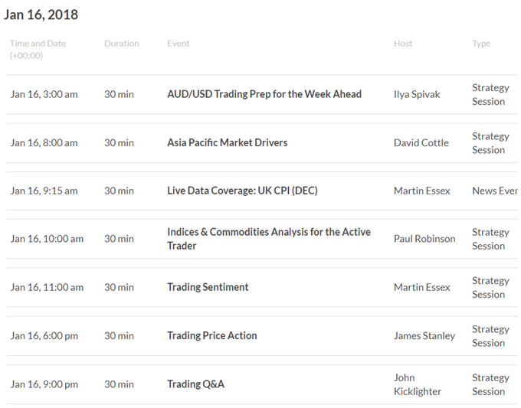Select host Ilya Spivak
This screenshot has height=408, width=521.
(x=417, y=94)
